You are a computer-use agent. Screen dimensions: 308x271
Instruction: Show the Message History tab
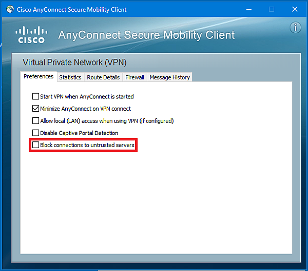click(170, 77)
